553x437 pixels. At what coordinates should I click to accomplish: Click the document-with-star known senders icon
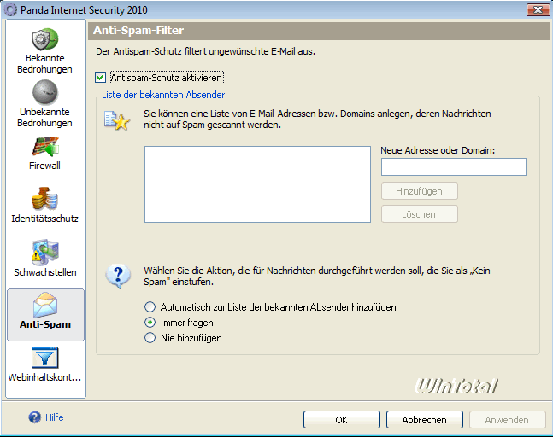(x=117, y=121)
